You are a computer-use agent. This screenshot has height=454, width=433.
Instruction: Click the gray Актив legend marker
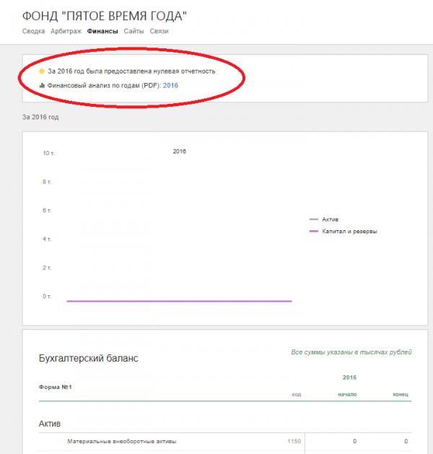point(313,219)
